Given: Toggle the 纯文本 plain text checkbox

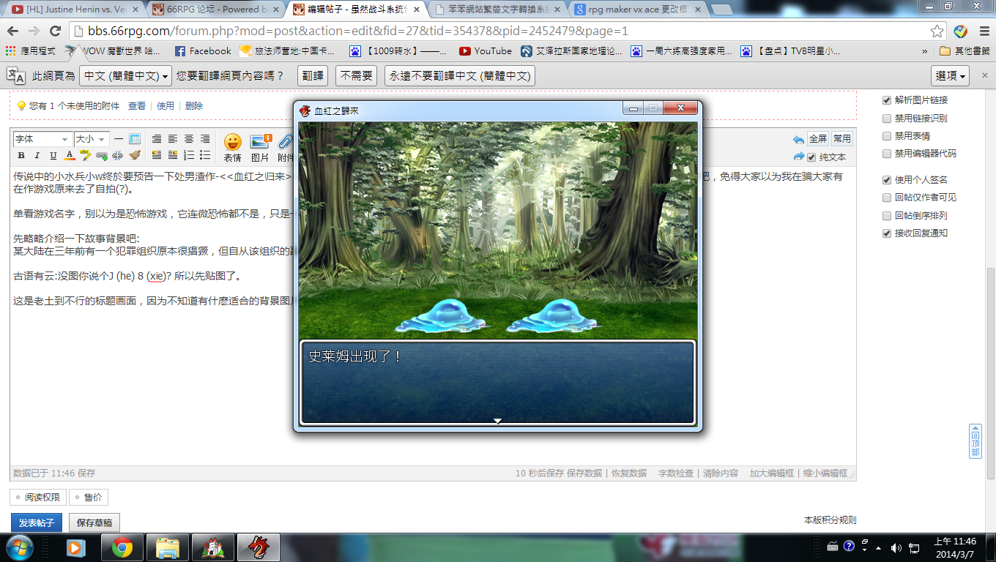Looking at the screenshot, I should tap(811, 157).
